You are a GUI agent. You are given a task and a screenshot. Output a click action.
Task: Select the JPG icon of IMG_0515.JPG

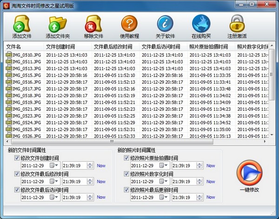point(9,75)
